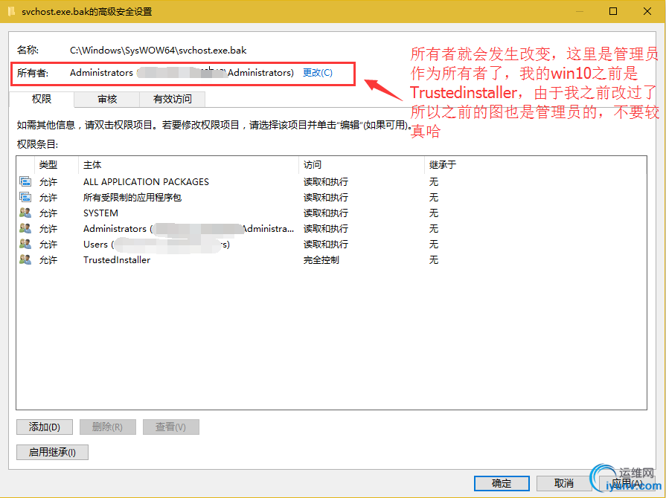Screen dimensions: 666x498
Task: Confirm with the 确定 button
Action: point(502,483)
